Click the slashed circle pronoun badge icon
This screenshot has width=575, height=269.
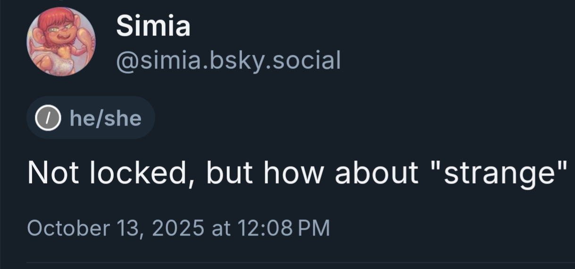point(49,118)
